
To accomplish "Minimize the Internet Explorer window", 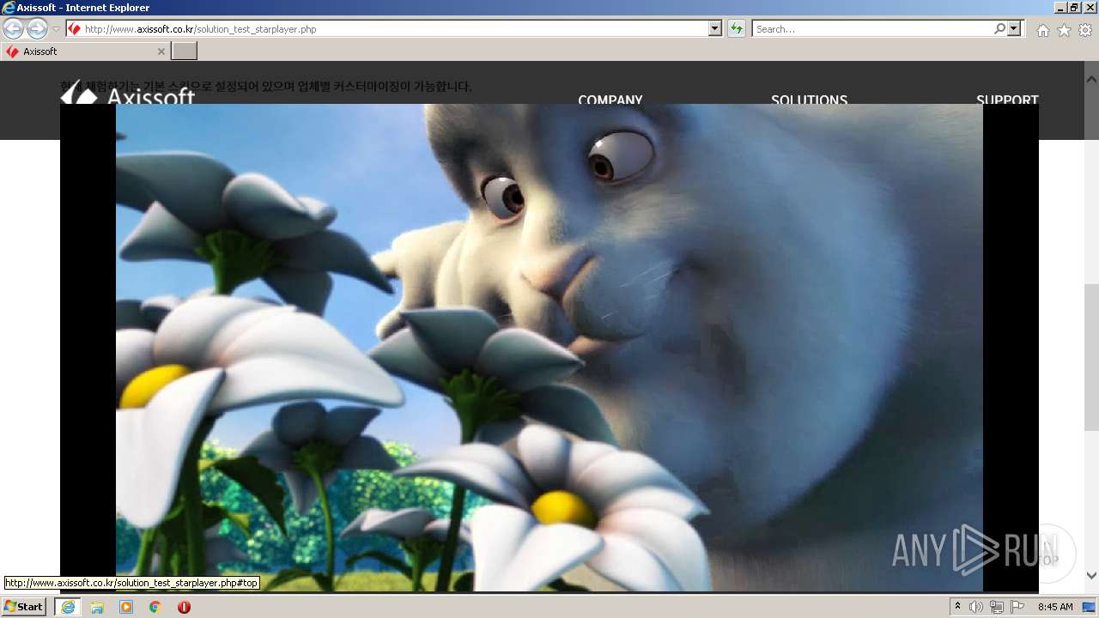I will [x=1060, y=7].
